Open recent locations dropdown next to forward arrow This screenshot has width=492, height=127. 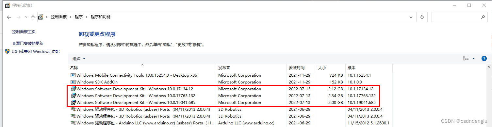click(x=26, y=17)
